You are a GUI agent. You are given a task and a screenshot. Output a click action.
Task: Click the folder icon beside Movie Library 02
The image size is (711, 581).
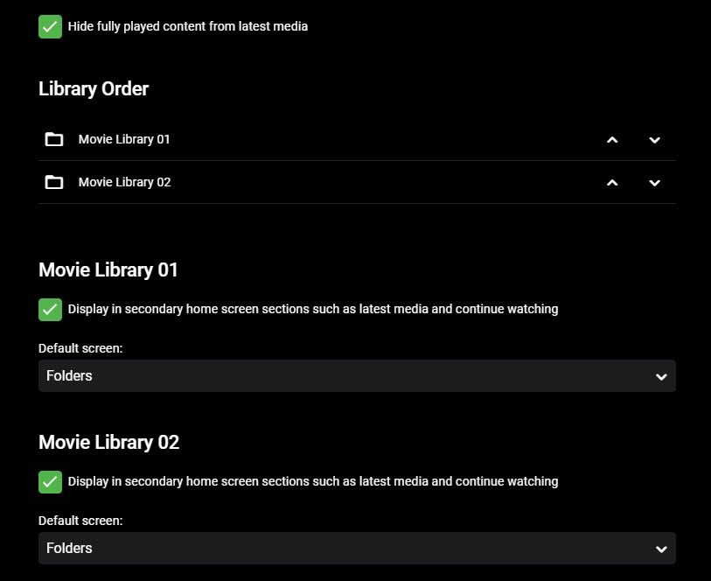(53, 182)
